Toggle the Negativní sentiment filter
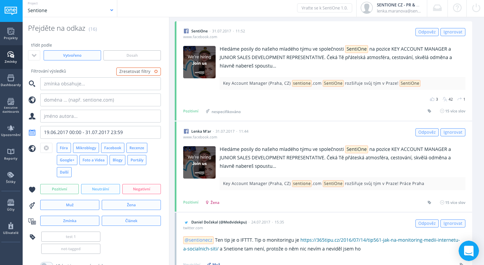 point(141,189)
